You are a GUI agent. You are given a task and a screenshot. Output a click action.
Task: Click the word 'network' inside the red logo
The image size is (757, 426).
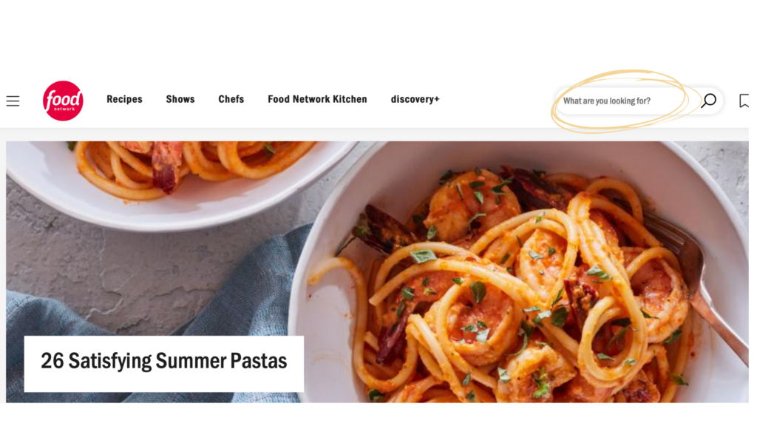point(64,109)
